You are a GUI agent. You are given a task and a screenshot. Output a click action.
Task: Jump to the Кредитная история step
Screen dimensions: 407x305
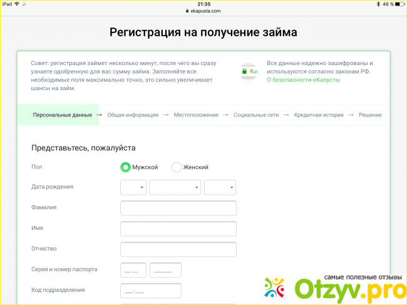coord(319,115)
